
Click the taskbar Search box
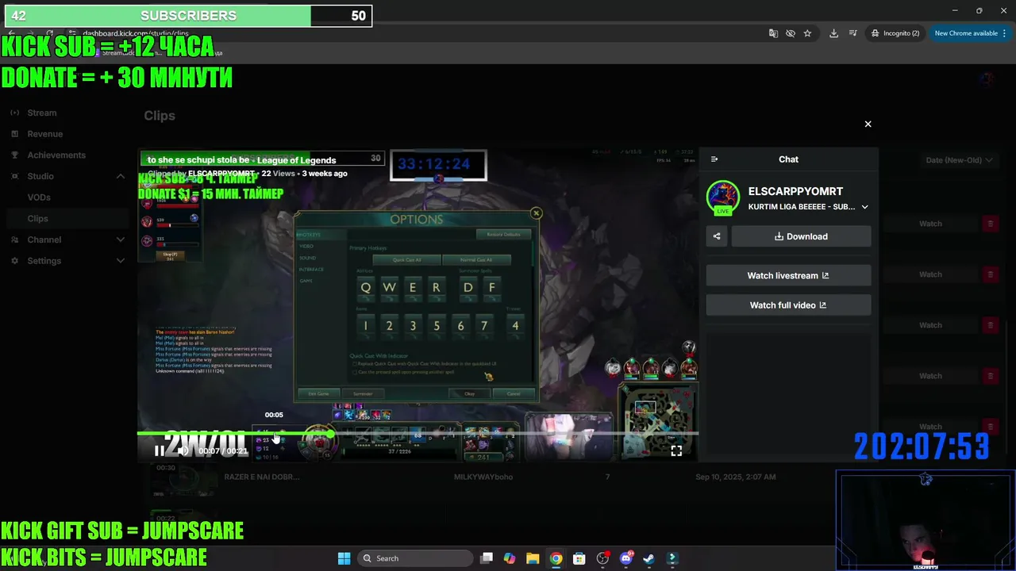(x=415, y=558)
